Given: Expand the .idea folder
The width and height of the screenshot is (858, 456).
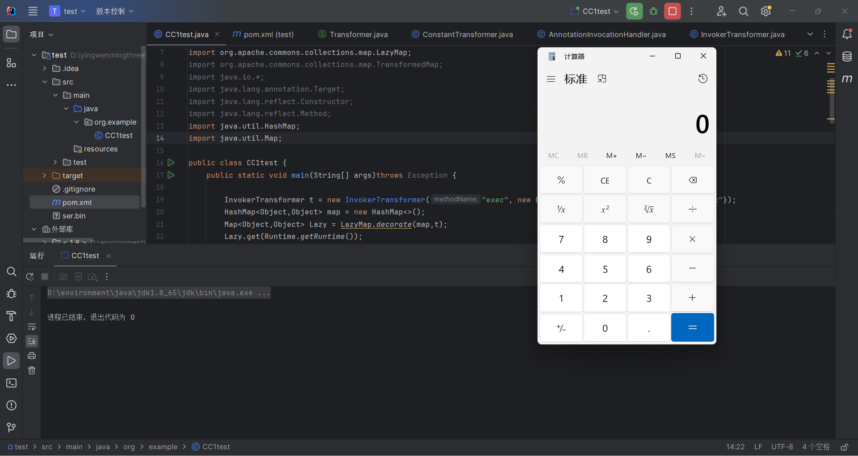Looking at the screenshot, I should [x=45, y=68].
